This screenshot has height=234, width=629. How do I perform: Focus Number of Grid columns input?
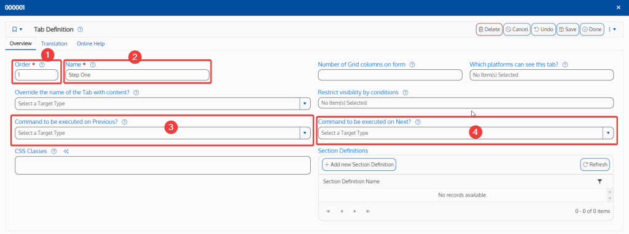click(390, 75)
